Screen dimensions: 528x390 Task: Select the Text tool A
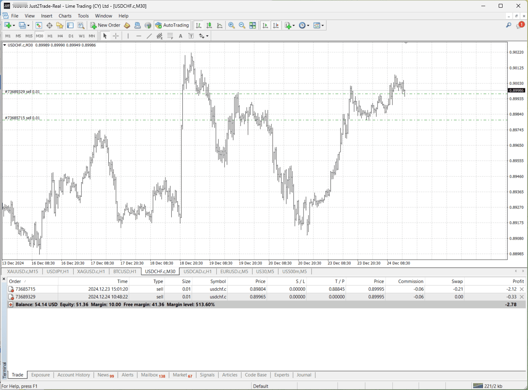click(x=180, y=36)
